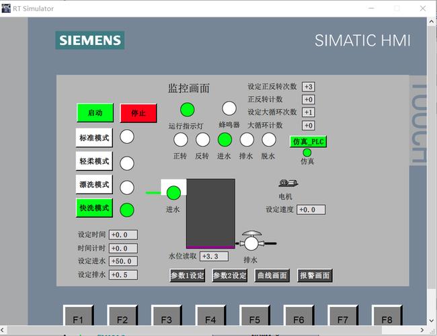Click the indicator beside 标准模式

127,136
